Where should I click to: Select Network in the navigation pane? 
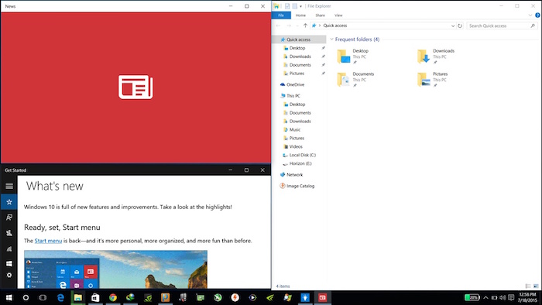point(294,175)
